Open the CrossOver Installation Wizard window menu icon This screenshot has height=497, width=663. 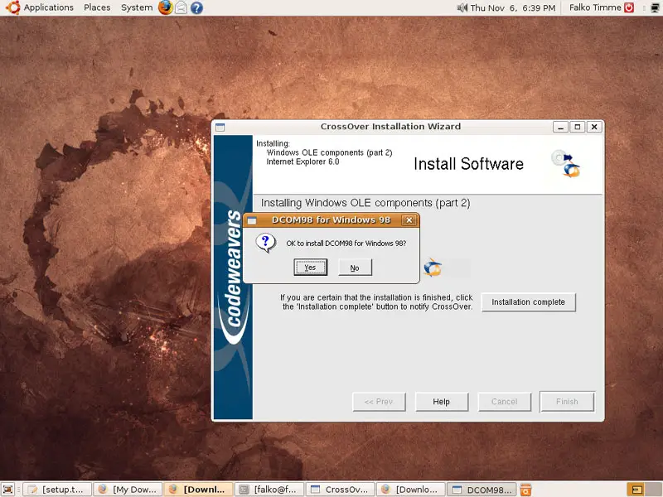(220, 127)
